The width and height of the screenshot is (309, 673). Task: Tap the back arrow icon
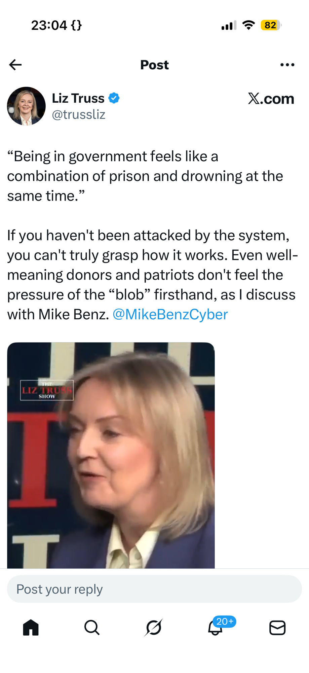pyautogui.click(x=15, y=65)
